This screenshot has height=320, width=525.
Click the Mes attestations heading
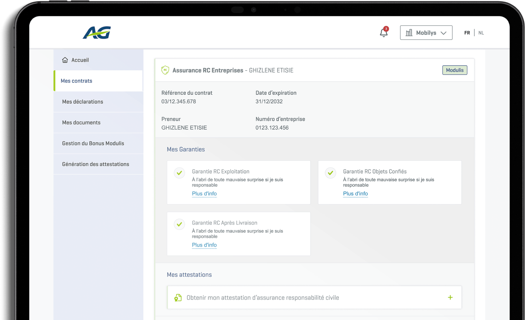[x=189, y=275]
